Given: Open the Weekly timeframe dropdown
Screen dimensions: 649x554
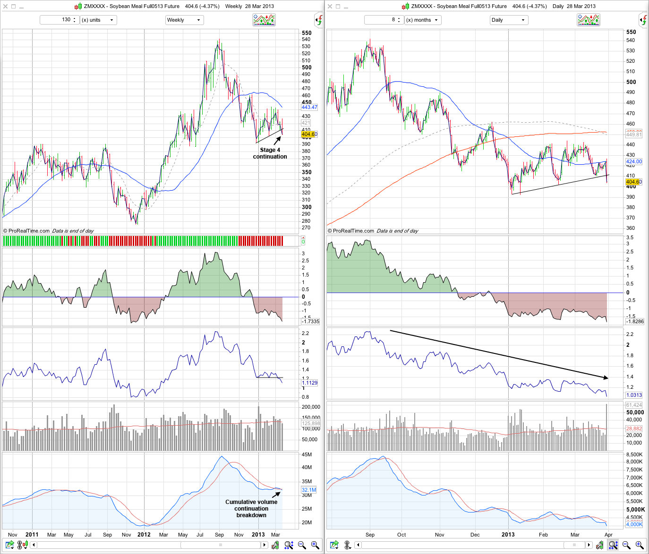Looking at the screenshot, I should (x=184, y=20).
